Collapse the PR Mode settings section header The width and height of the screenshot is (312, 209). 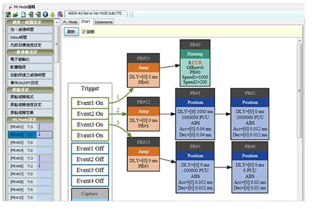pyautogui.click(x=30, y=119)
